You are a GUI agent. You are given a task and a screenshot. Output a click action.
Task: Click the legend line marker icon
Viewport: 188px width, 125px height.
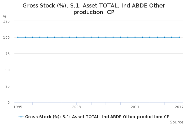pyautogui.click(x=21, y=117)
